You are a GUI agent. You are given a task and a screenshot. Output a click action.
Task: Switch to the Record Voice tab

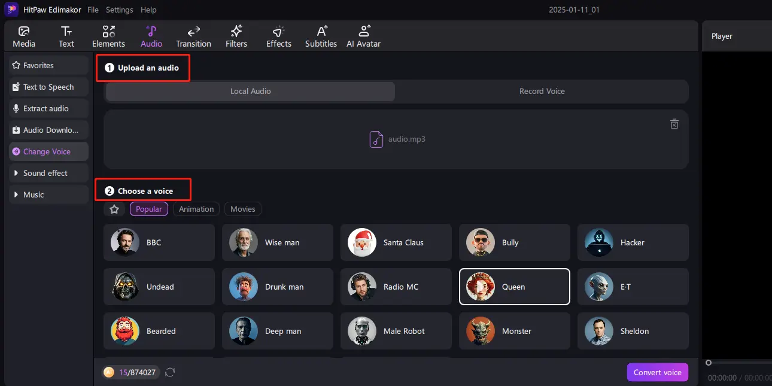(x=542, y=92)
